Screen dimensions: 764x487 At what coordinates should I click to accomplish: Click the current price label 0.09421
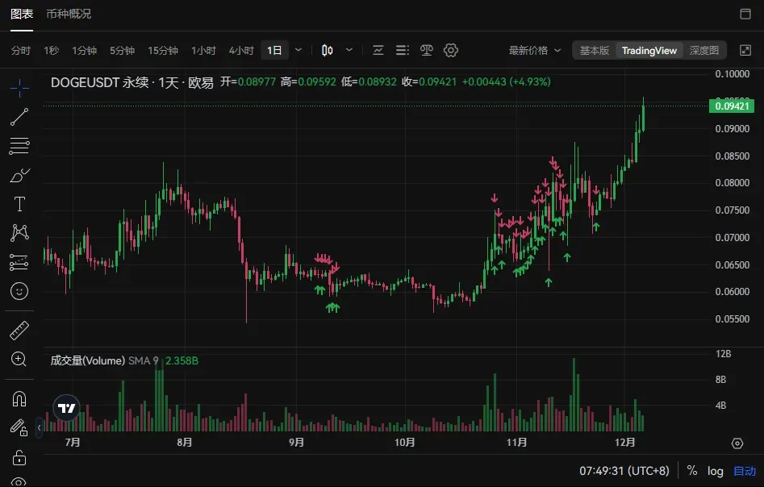732,106
